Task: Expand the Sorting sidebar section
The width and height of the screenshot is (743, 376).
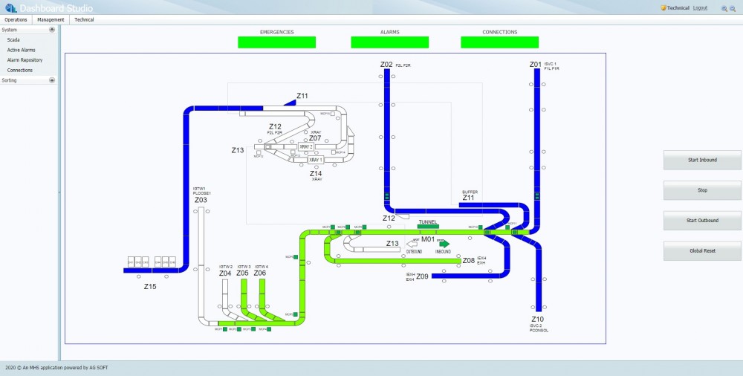Action: pos(52,80)
